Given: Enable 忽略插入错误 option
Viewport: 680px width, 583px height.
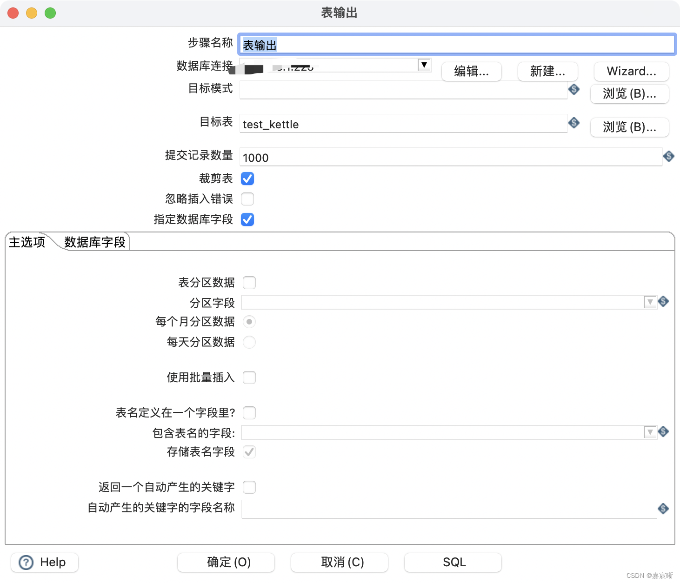Looking at the screenshot, I should click(x=247, y=199).
